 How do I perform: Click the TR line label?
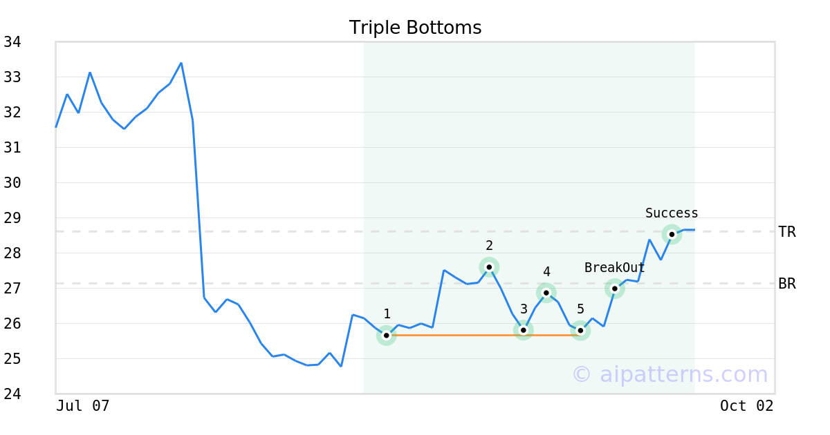pyautogui.click(x=787, y=232)
